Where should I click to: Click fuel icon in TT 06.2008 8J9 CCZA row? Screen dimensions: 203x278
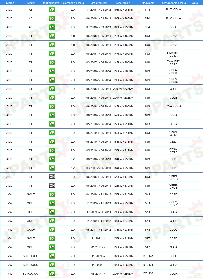coord(52,115)
